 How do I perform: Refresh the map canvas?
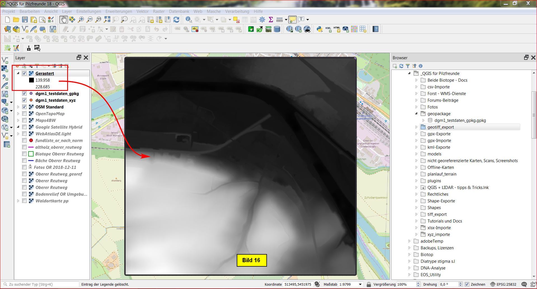(176, 20)
